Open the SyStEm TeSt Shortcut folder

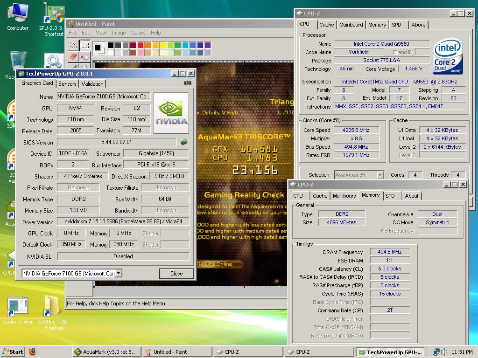pos(54,313)
